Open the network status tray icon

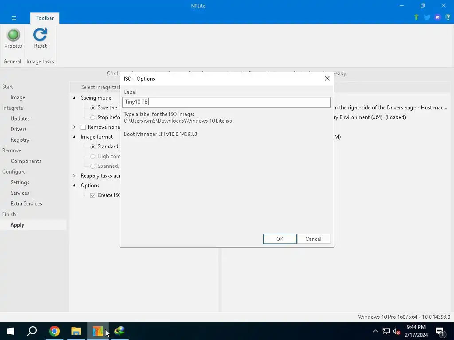click(x=386, y=331)
